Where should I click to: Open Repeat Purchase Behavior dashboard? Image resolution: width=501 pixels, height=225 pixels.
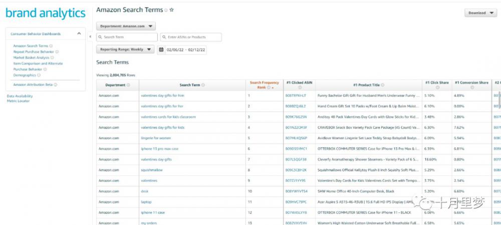tap(34, 51)
